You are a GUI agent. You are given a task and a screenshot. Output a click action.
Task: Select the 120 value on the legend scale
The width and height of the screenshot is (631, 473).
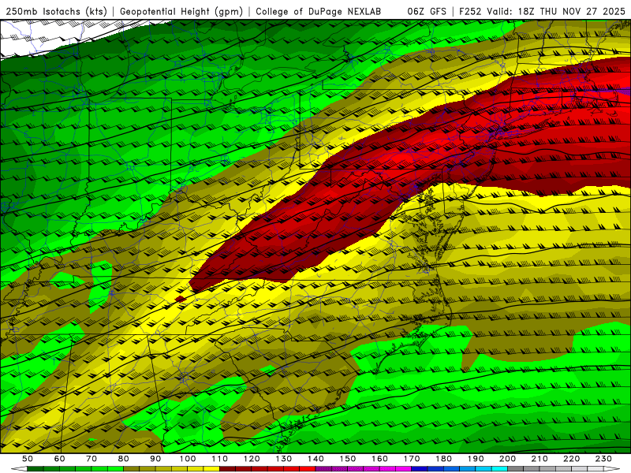[252, 459]
